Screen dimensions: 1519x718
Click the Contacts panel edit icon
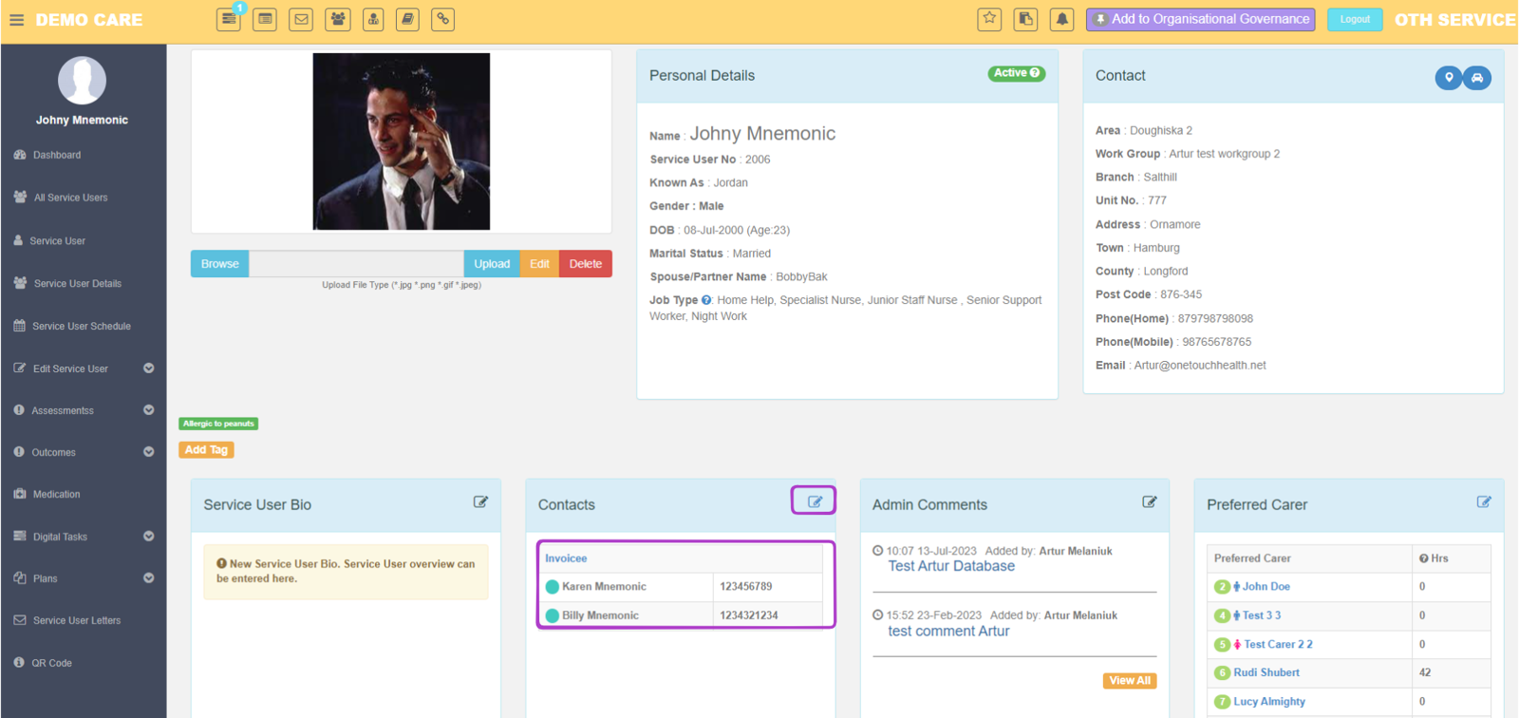(815, 501)
